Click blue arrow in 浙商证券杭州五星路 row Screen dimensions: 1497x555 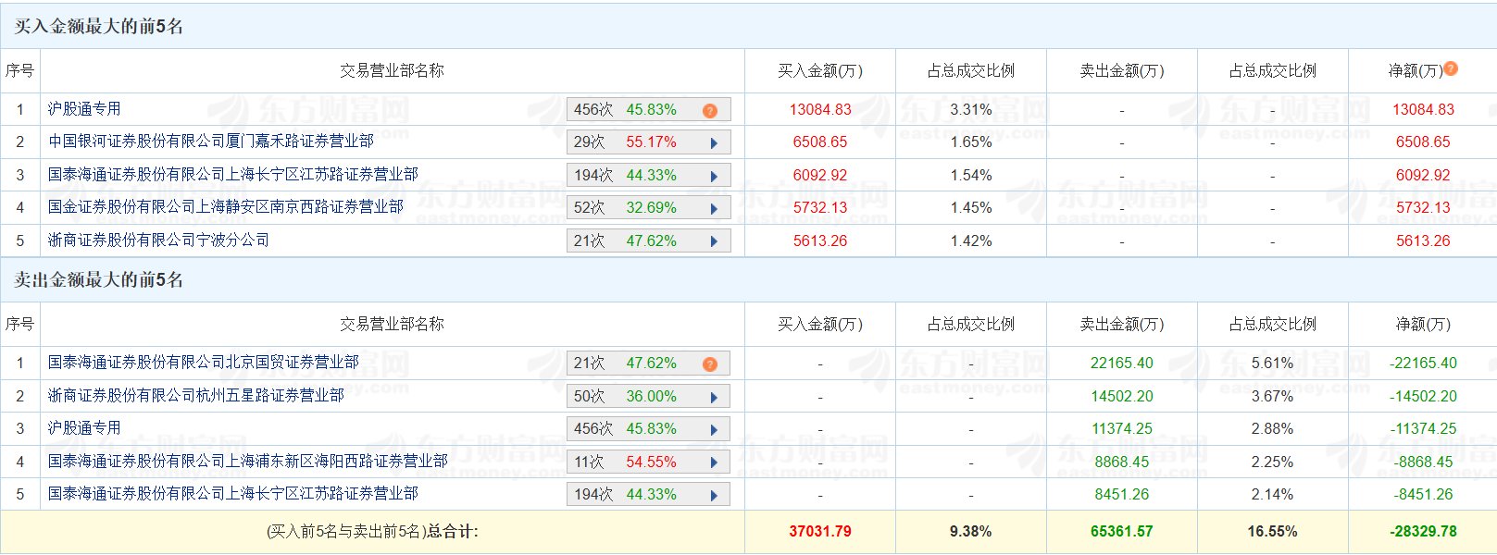pos(714,398)
